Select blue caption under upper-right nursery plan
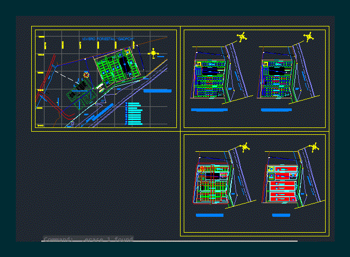The width and height of the screenshot is (350, 257). [x=276, y=109]
